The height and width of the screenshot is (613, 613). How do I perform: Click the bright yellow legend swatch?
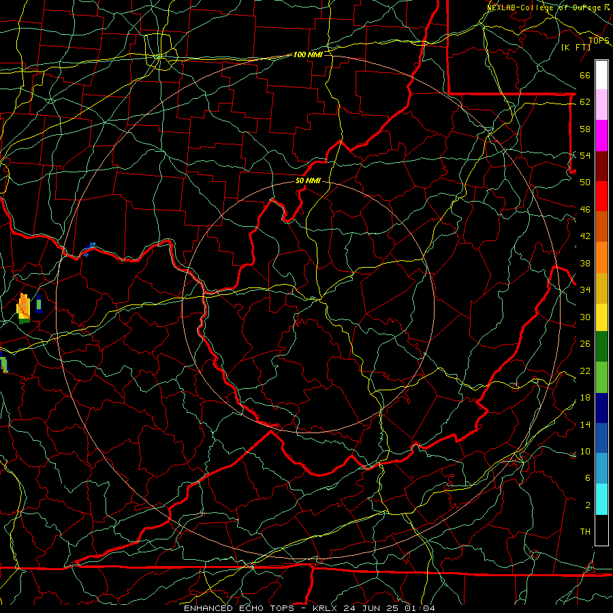pos(601,317)
